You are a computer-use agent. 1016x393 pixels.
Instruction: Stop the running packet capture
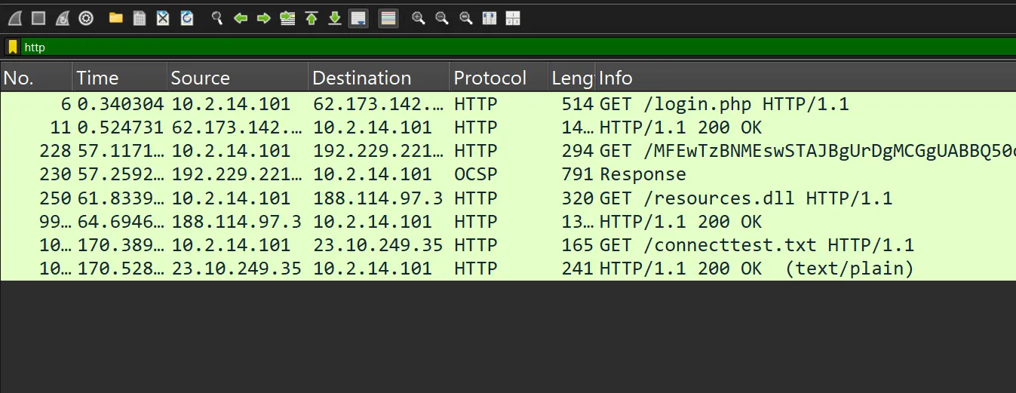click(x=38, y=18)
